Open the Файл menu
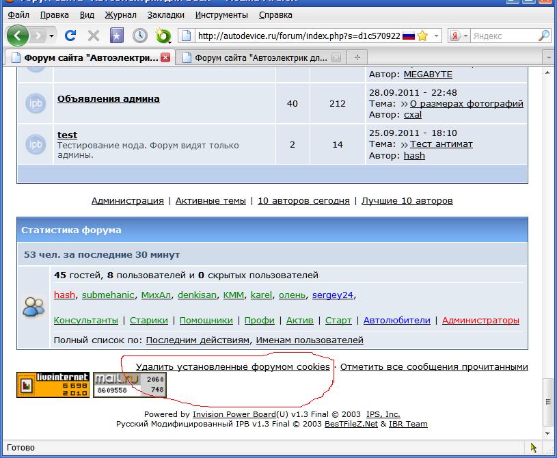This screenshot has width=557, height=458. 18,15
